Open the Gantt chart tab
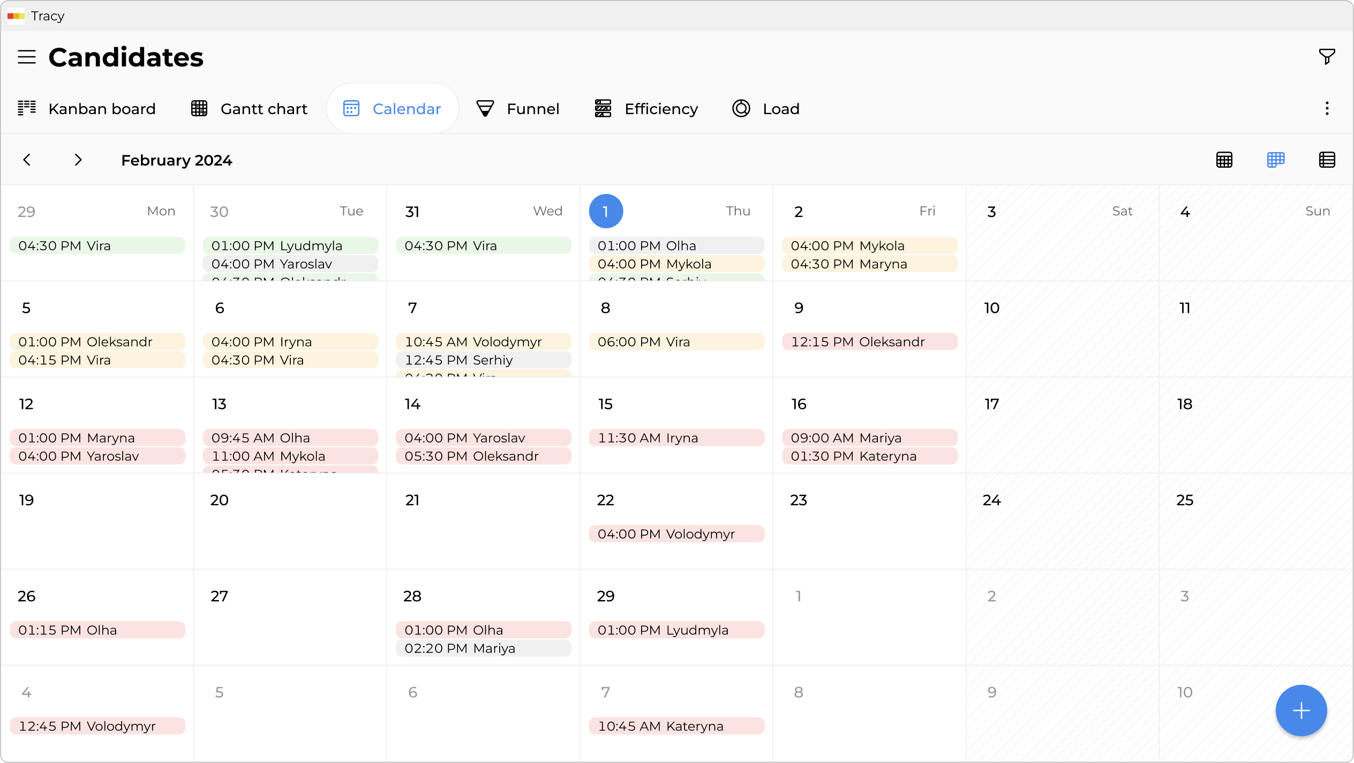The width and height of the screenshot is (1354, 763). point(250,109)
